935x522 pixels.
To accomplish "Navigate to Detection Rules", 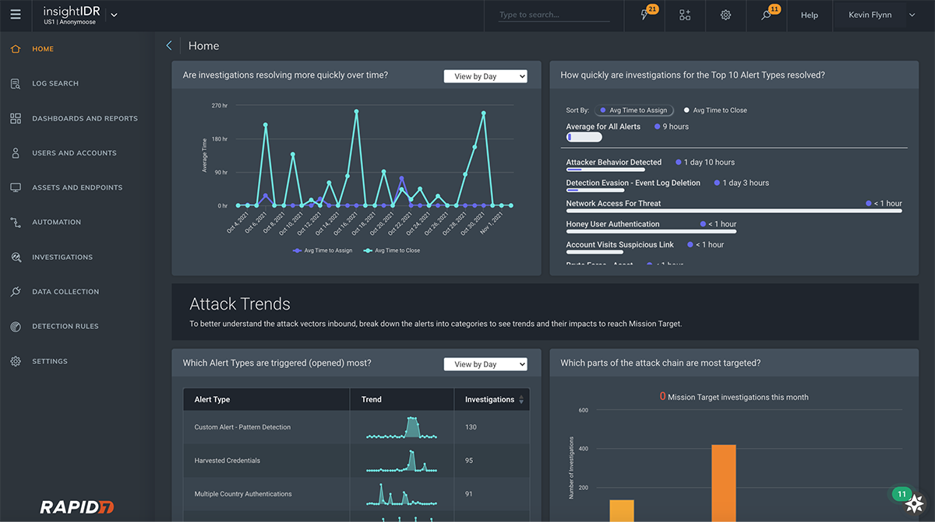I will tap(65, 327).
